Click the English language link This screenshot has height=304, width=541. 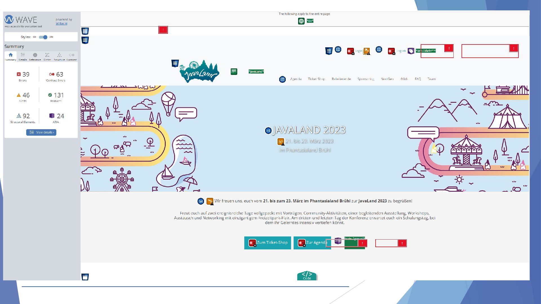point(401,51)
